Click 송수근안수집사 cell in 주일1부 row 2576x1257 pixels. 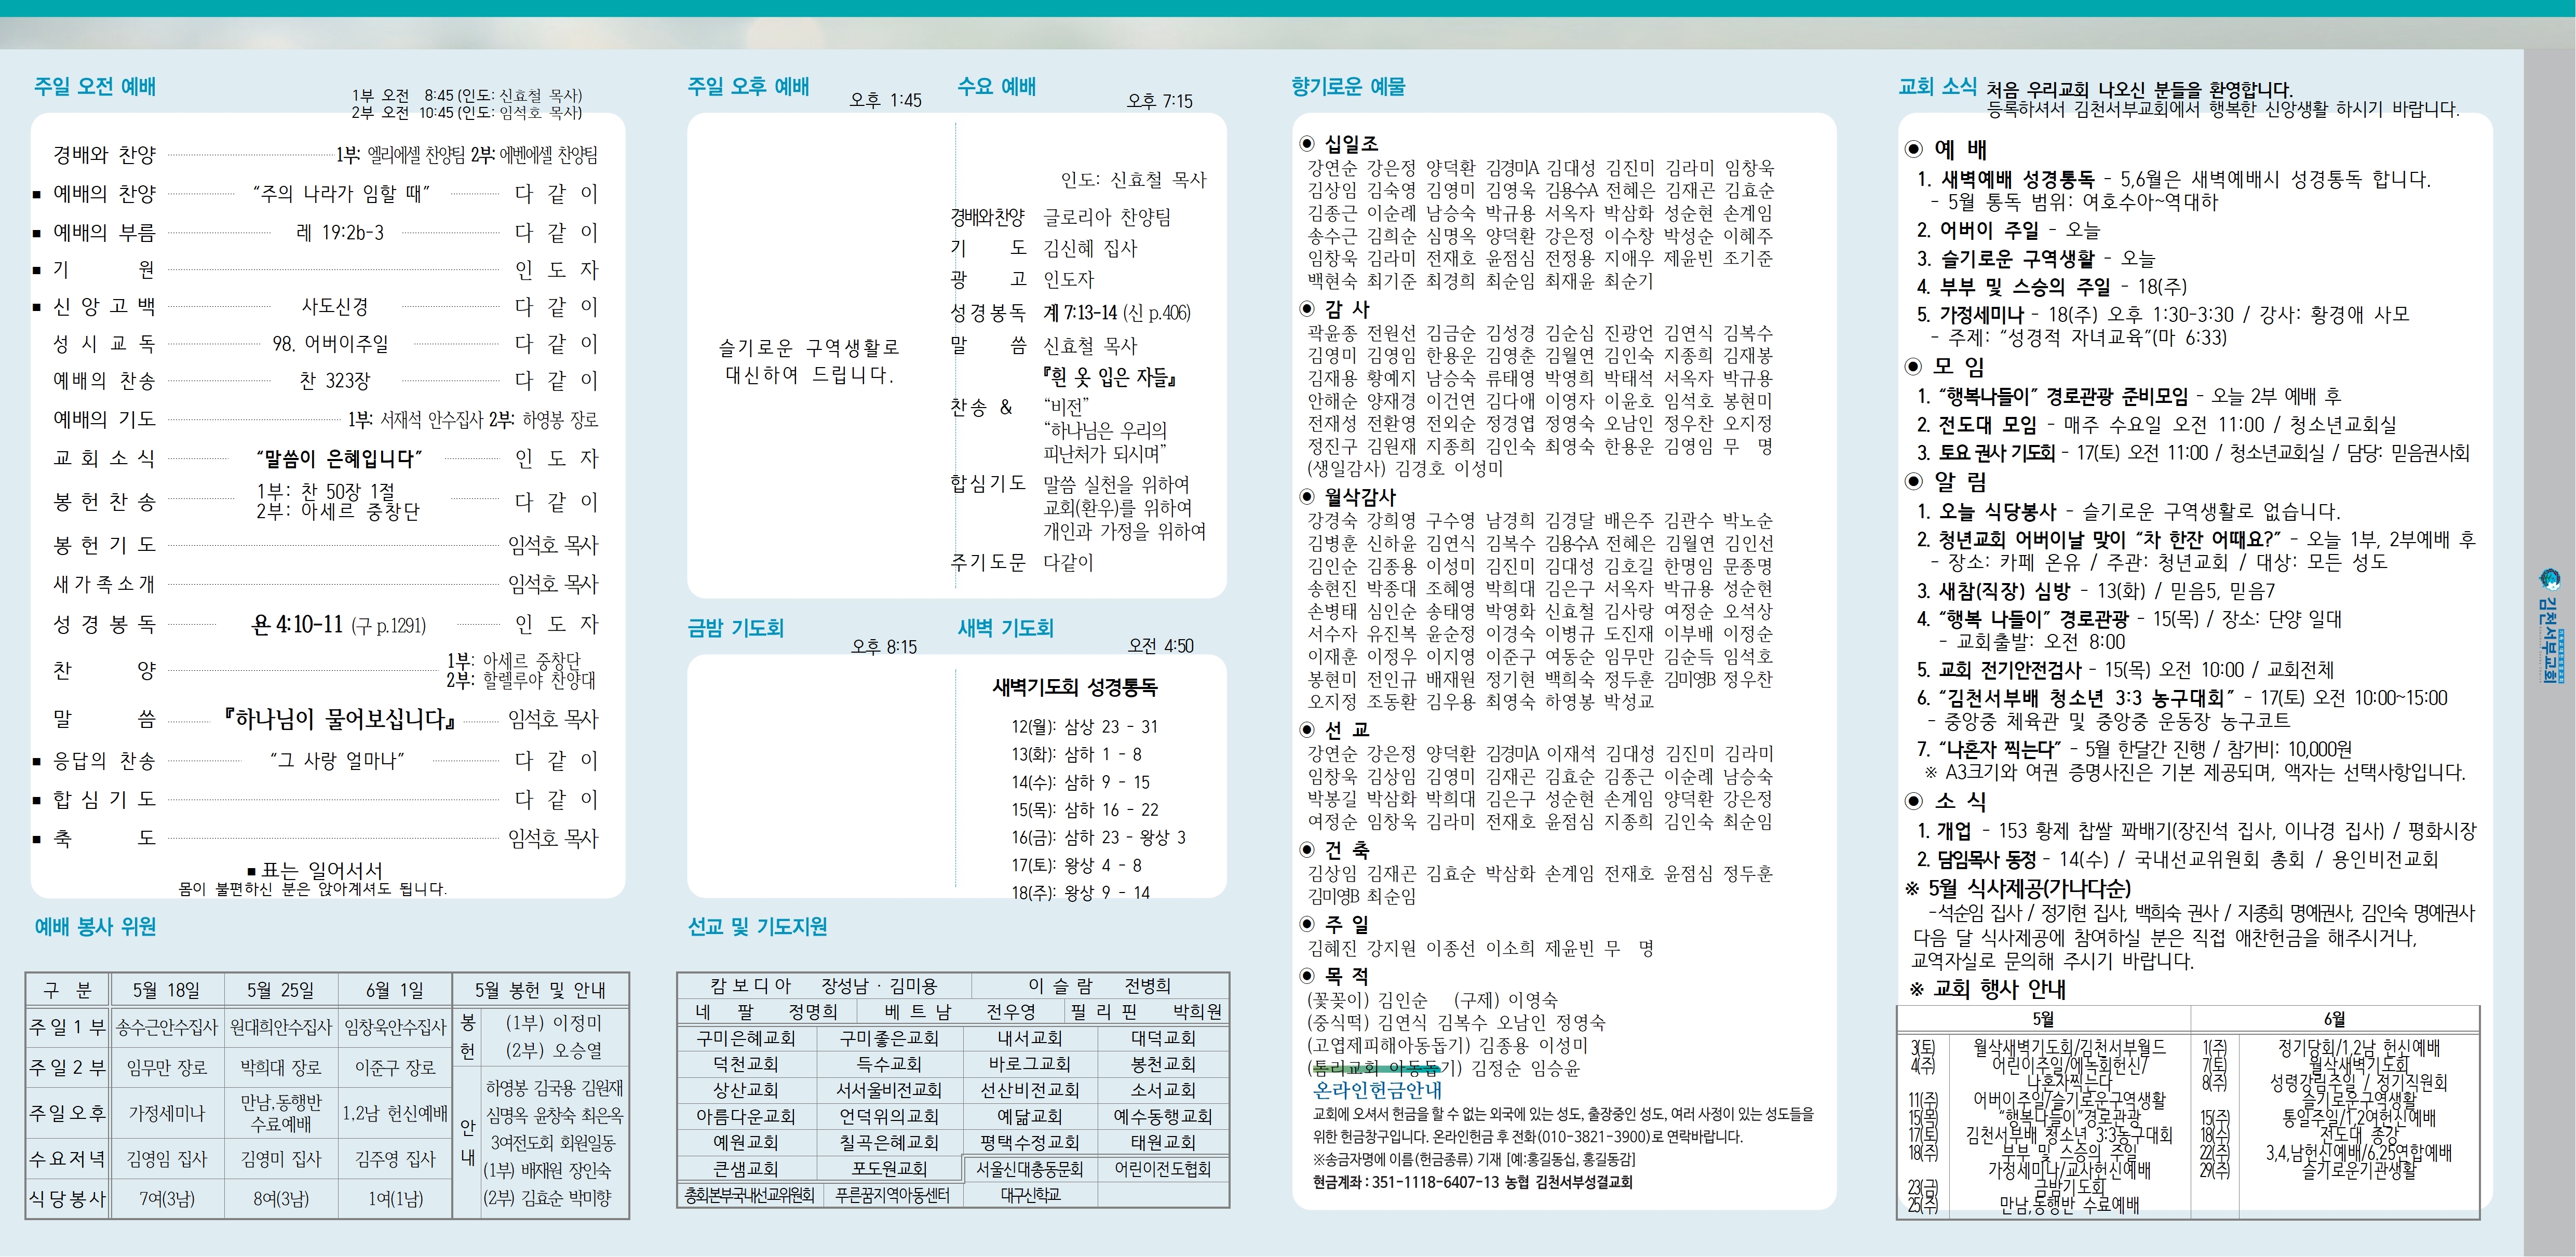pyautogui.click(x=167, y=1027)
